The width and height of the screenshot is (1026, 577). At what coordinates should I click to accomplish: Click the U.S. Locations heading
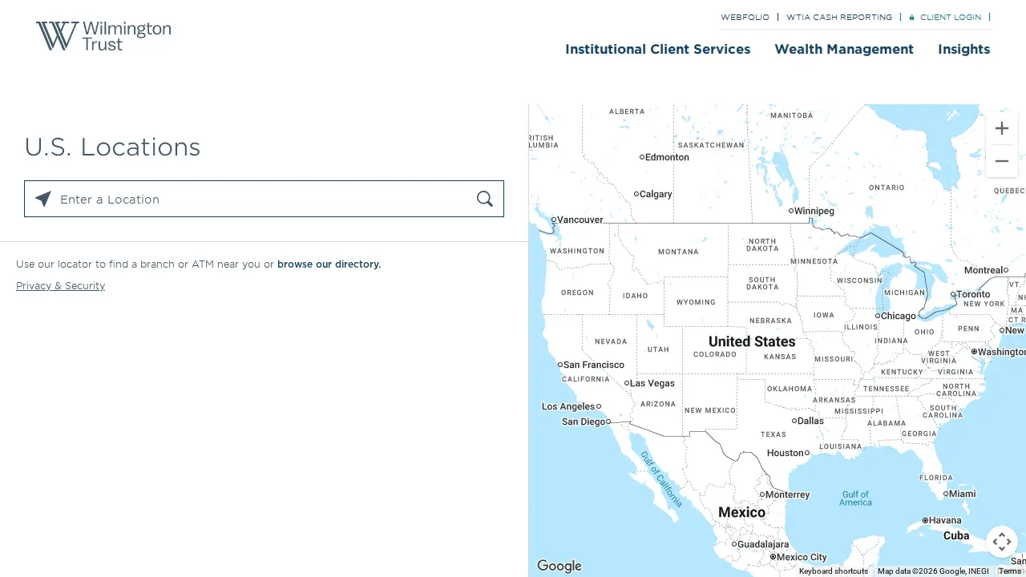(112, 147)
